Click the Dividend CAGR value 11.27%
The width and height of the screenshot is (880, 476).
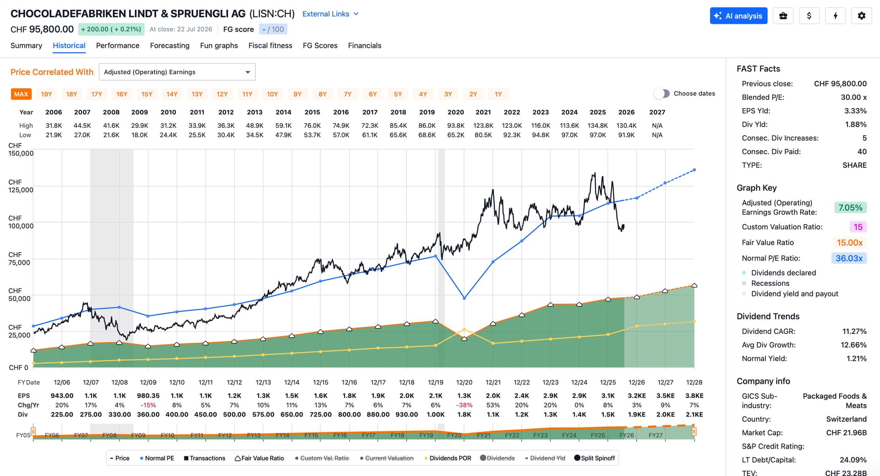point(854,331)
